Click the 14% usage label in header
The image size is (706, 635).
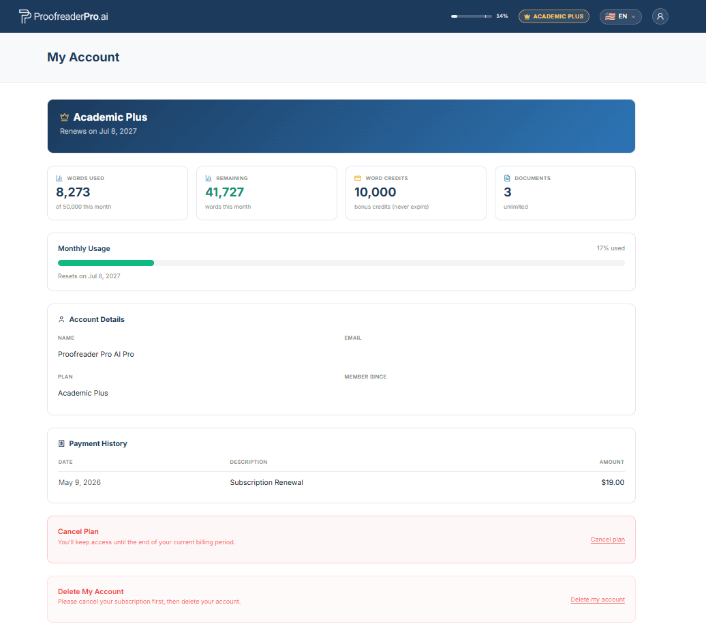pyautogui.click(x=502, y=16)
